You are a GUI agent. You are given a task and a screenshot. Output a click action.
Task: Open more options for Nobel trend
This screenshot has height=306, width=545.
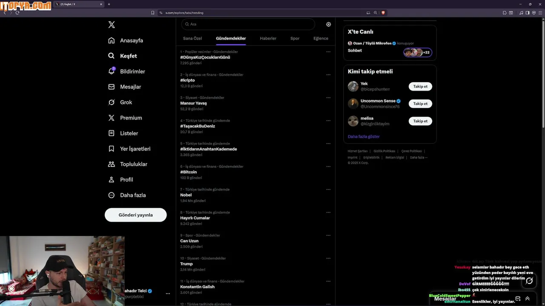pyautogui.click(x=328, y=190)
